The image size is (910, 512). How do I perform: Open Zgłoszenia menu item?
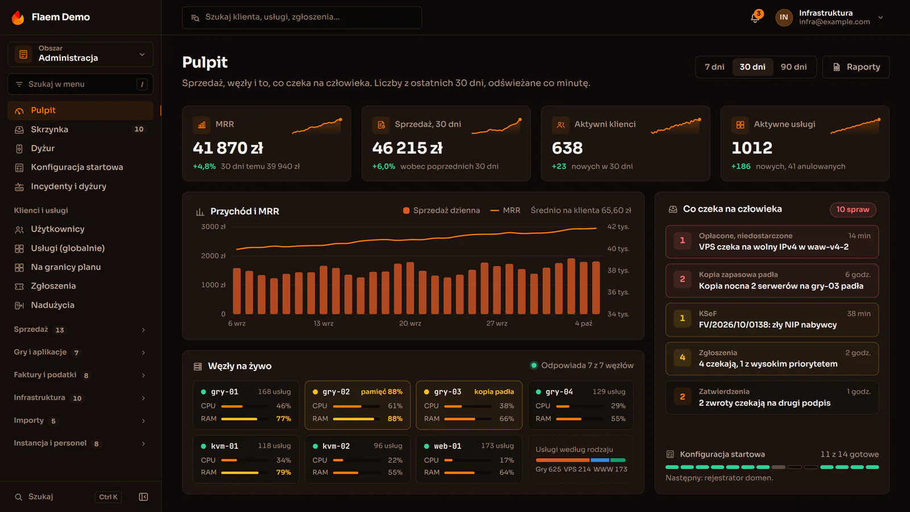coord(80,286)
